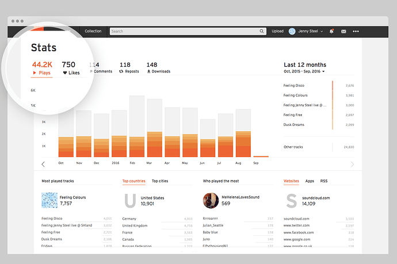Image resolution: width=397 pixels, height=264 pixels.
Task: Open Feeling Colours track thumbnail
Action: 49,200
